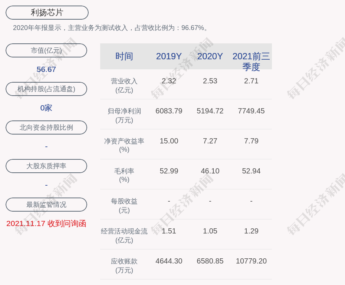The width and height of the screenshot is (345, 285).
Task: Click the 时间 column header
Action: point(124,56)
